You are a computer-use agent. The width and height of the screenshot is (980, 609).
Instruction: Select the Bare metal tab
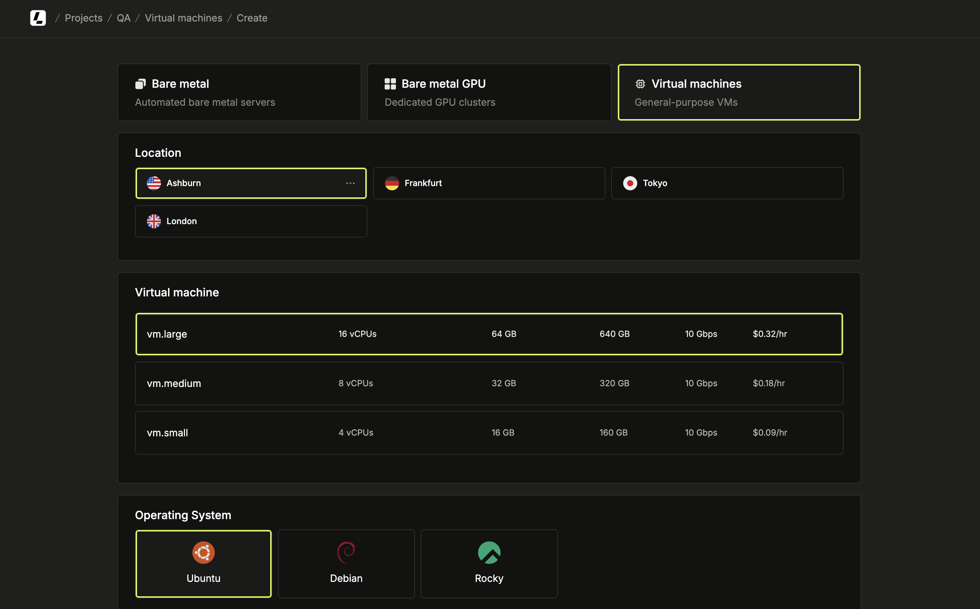239,92
